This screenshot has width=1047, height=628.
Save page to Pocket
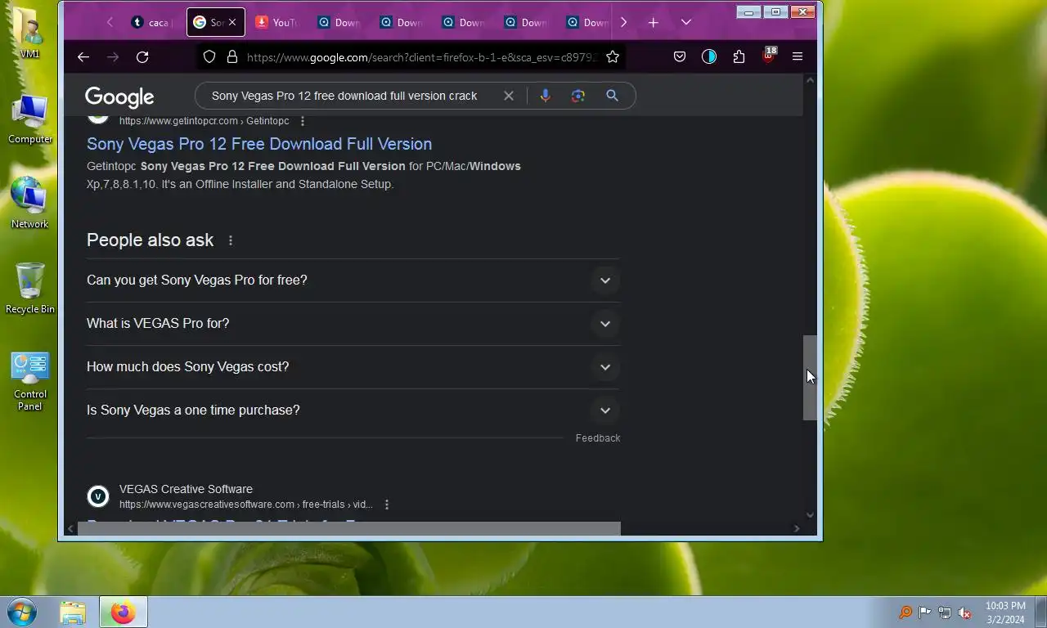[x=680, y=56]
